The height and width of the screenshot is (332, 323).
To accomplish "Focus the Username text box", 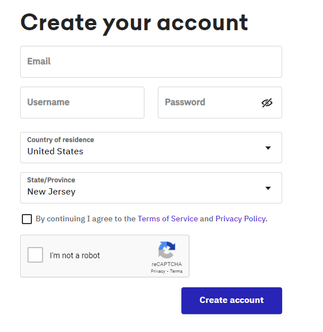I will click(82, 102).
